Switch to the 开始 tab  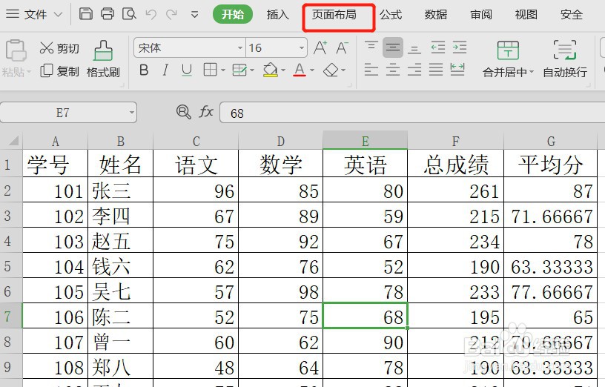(x=233, y=14)
